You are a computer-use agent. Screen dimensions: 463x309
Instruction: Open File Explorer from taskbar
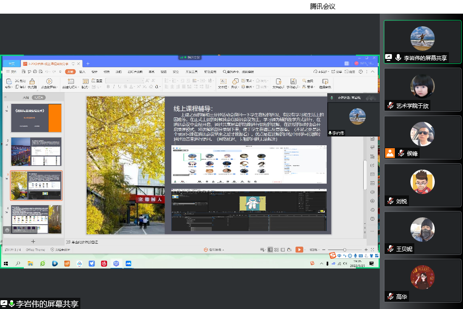pos(30,264)
